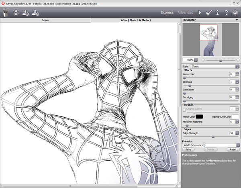Click the image view scroll-left arrow
Screen dimensions: 241x188
click(x=2, y=186)
